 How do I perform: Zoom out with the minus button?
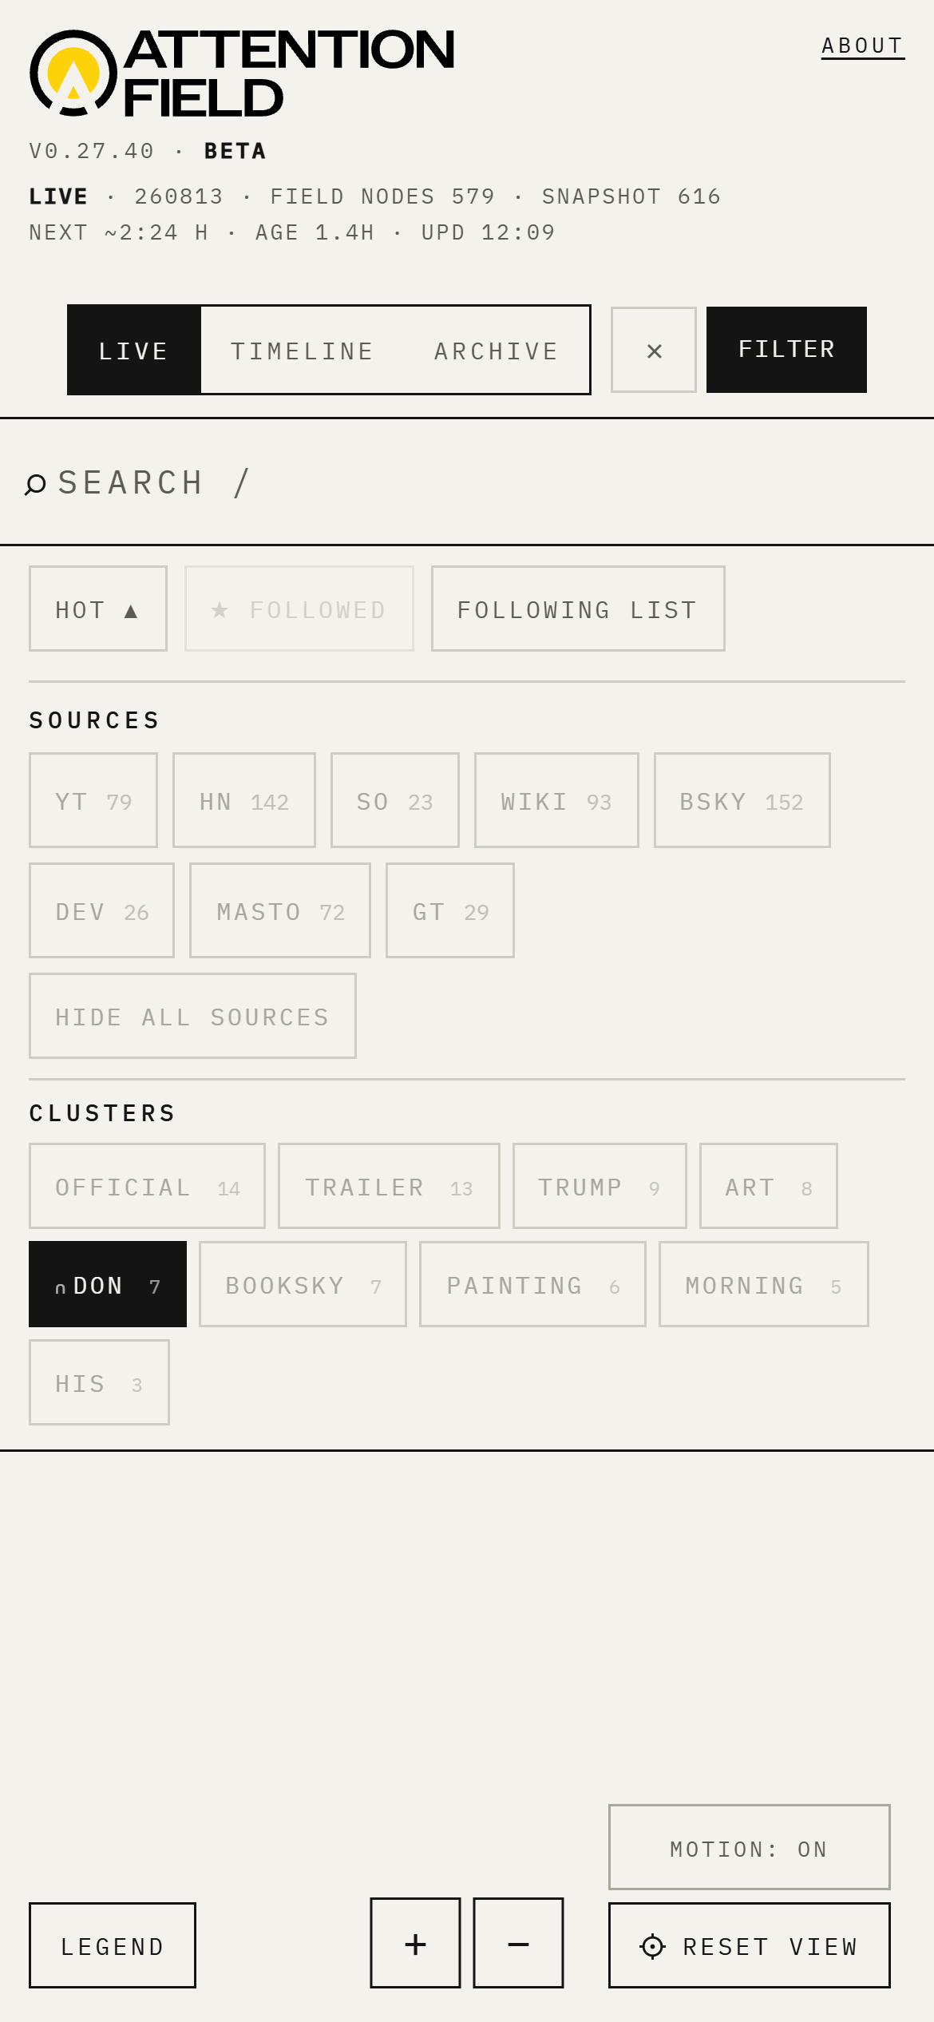tap(518, 1943)
